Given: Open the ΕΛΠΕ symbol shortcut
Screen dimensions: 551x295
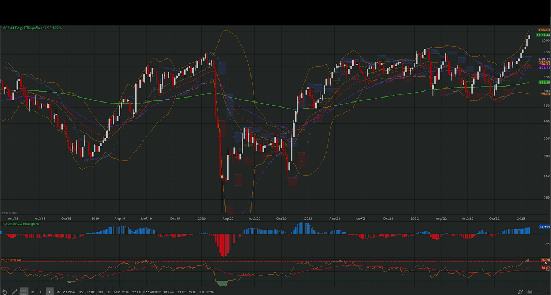Looking at the screenshot, I should point(90,292).
